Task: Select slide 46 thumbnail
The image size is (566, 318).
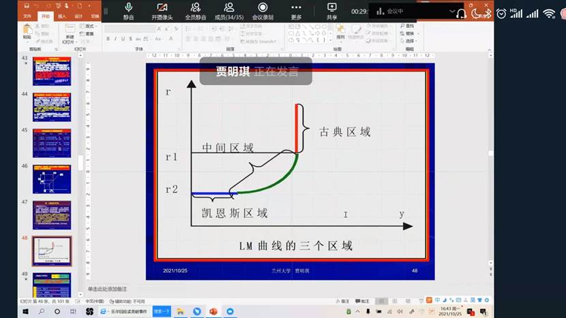Action: (52, 178)
